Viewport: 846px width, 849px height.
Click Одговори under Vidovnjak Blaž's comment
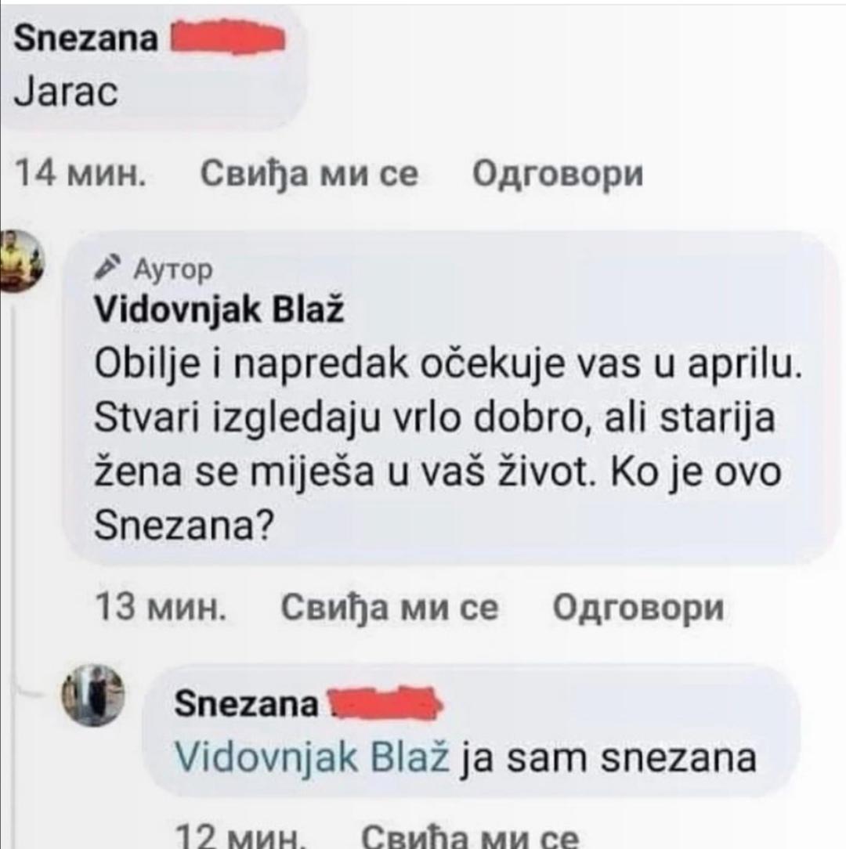(638, 607)
